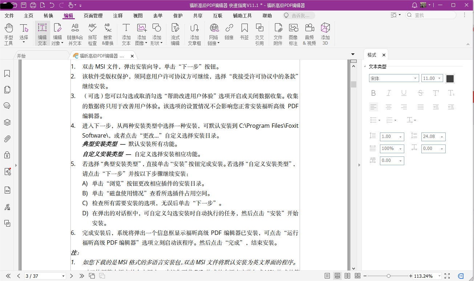Switch to the 注释 ribbon tab
The width and height of the screenshot is (474, 281).
[118, 16]
